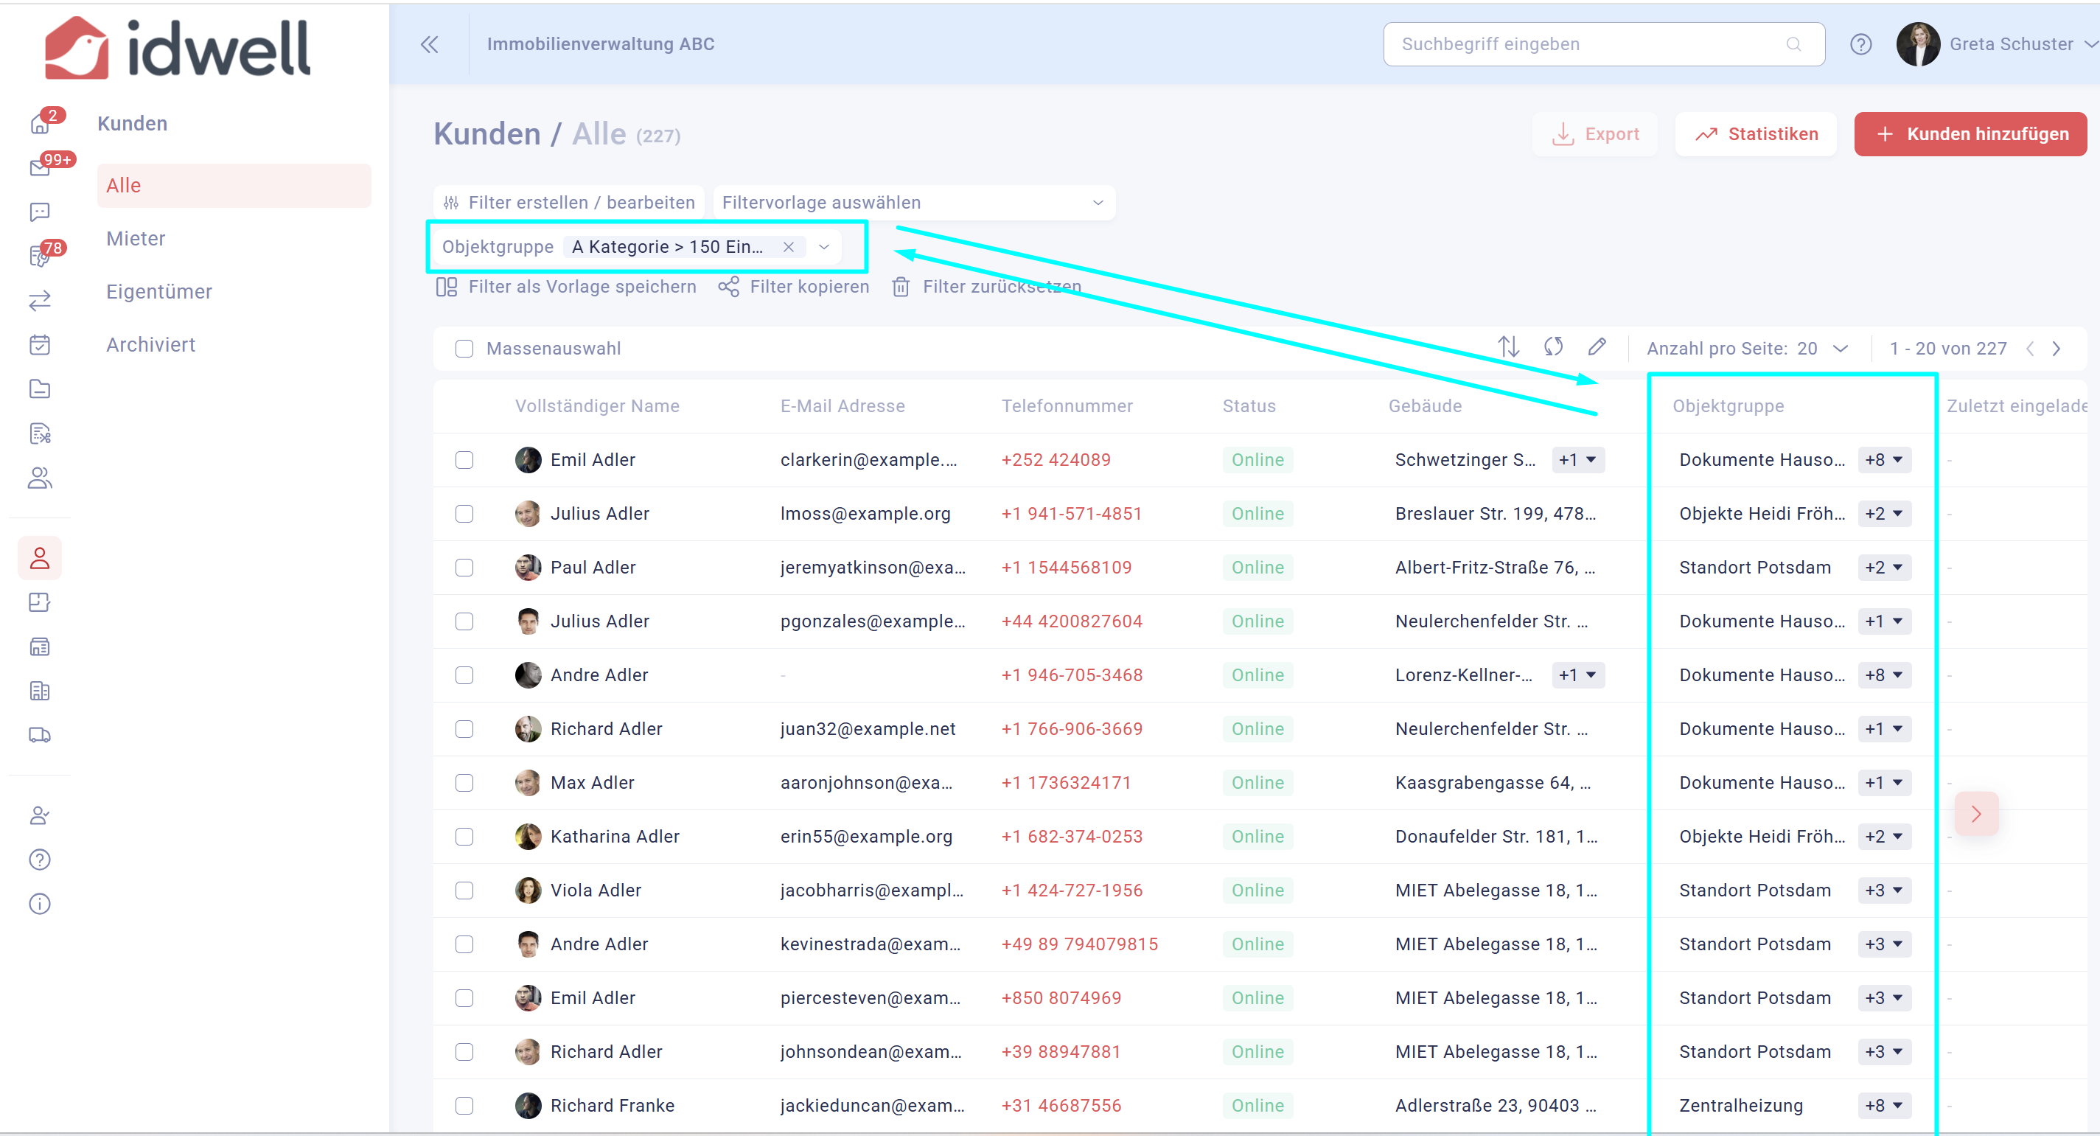The image size is (2100, 1136).
Task: Click Filter zurücksetzen
Action: 987,287
